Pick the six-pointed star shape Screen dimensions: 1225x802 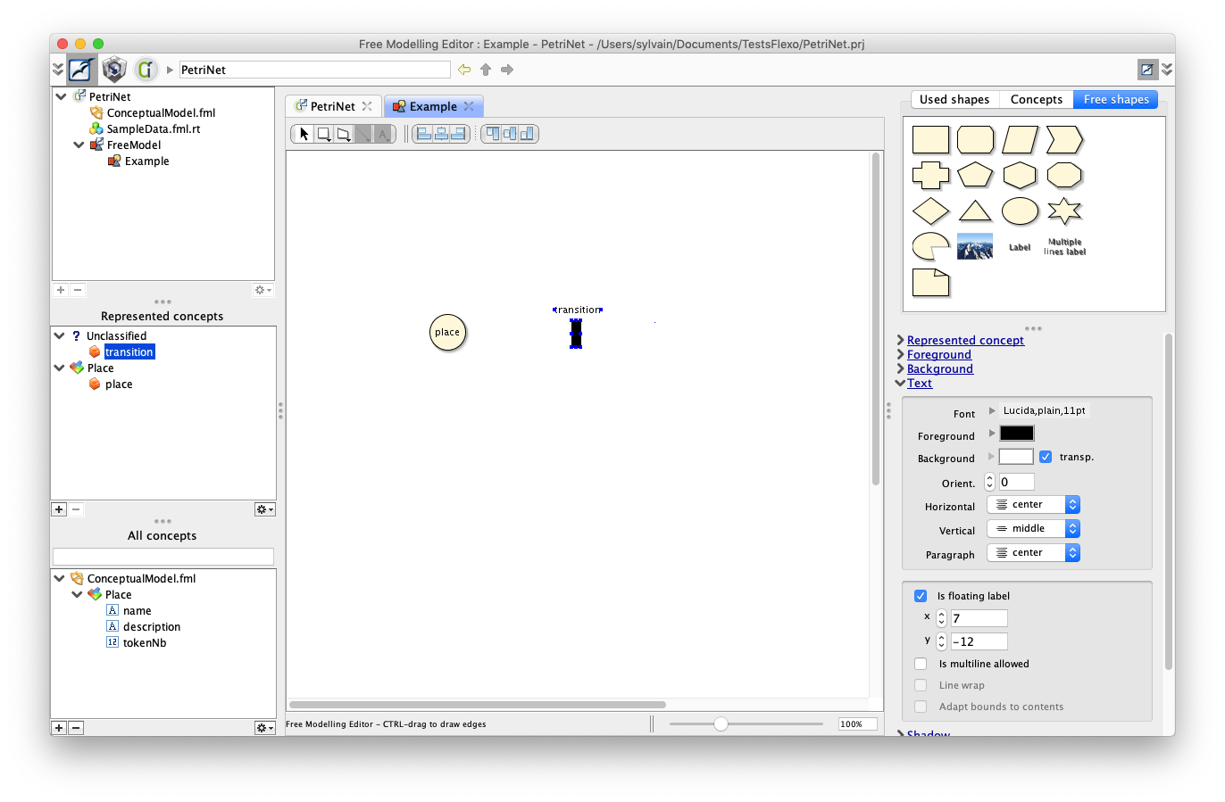click(x=1064, y=211)
